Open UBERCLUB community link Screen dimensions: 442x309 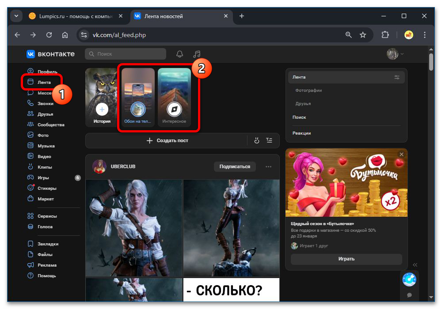point(123,166)
